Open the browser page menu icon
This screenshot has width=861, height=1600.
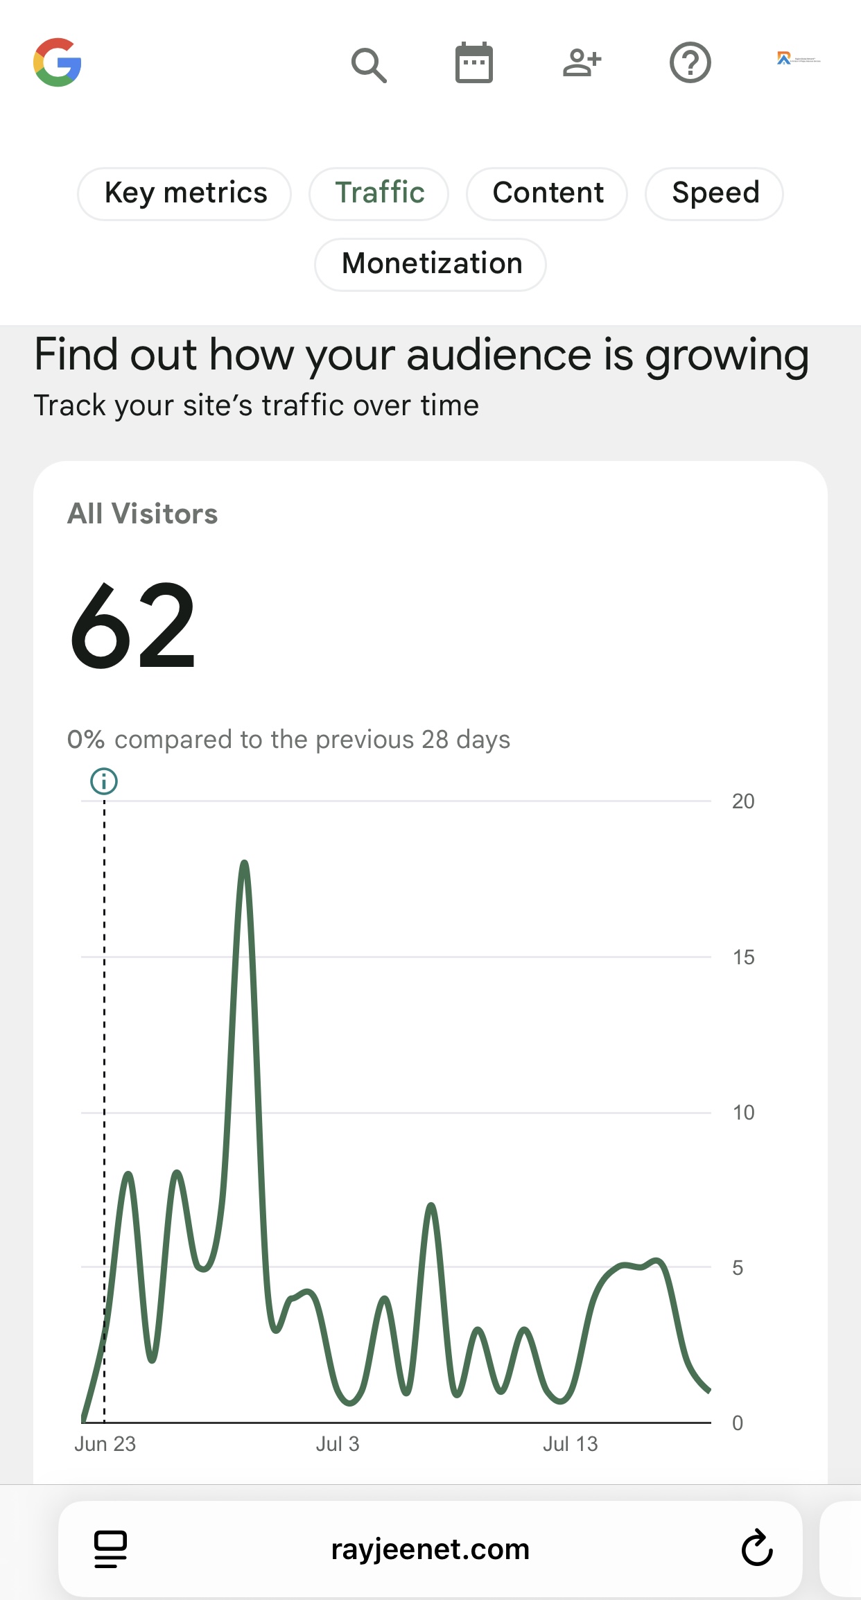110,1549
